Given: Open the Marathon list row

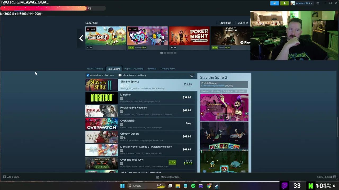Looking at the screenshot, I should click(x=141, y=98).
